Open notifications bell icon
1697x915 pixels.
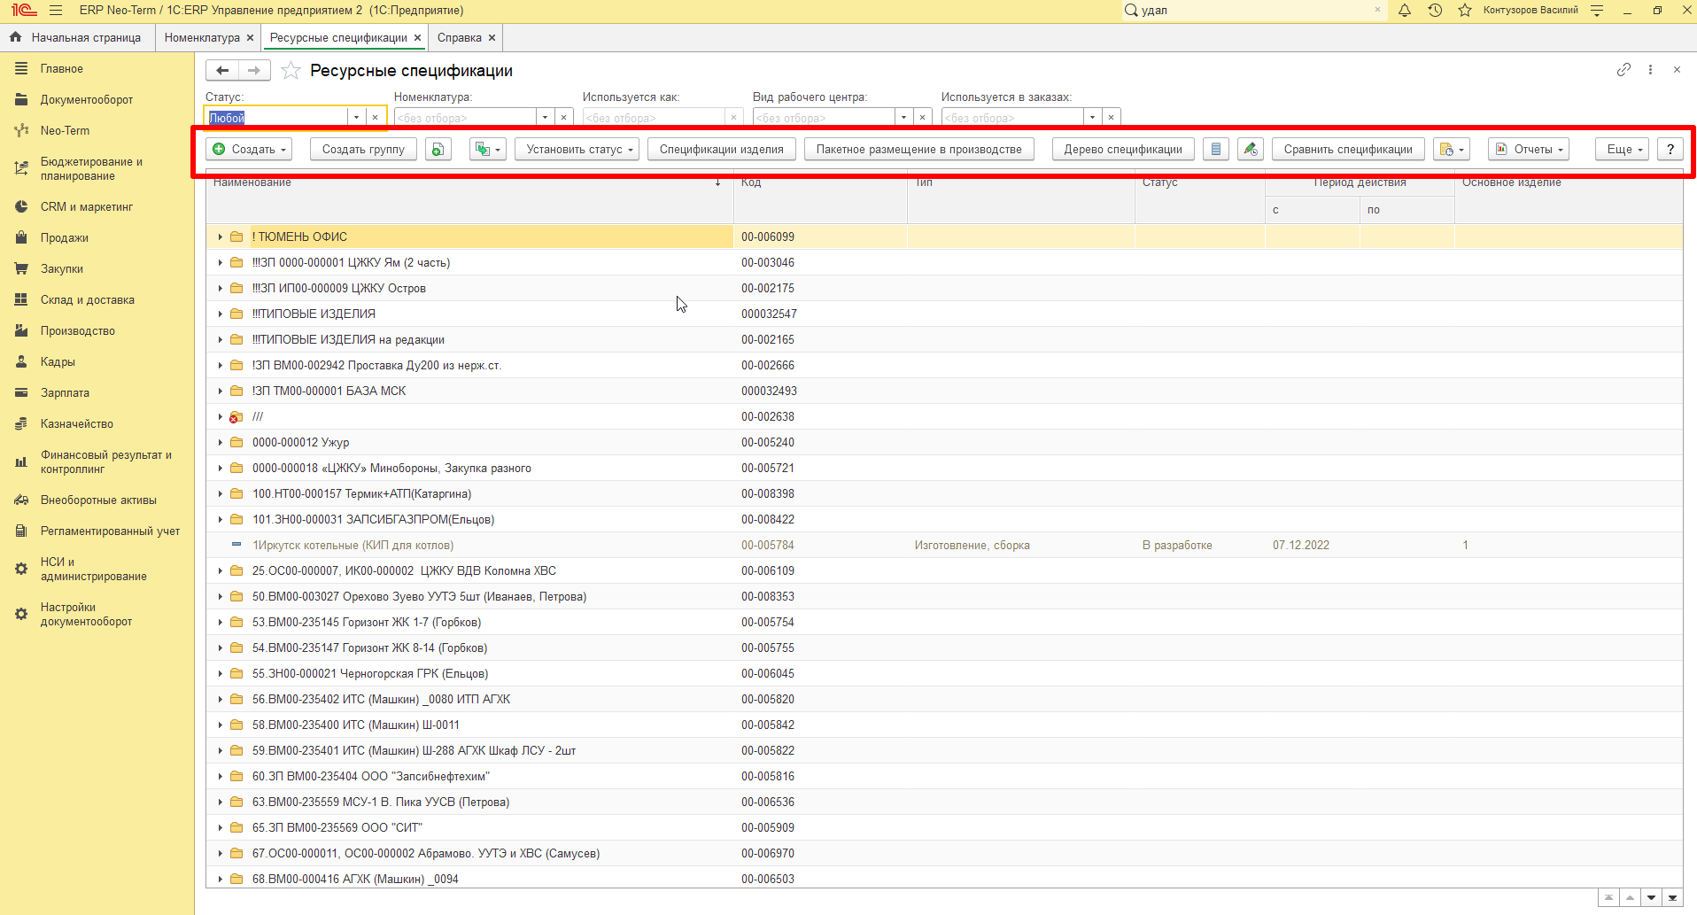(x=1405, y=11)
